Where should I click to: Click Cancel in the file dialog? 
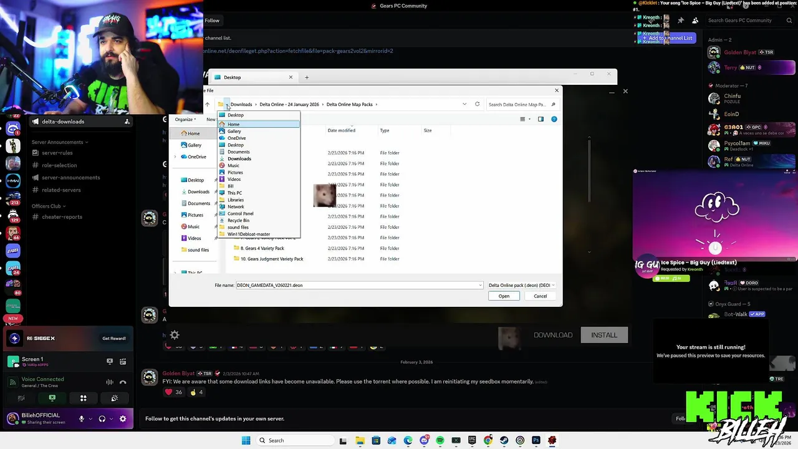[540, 296]
